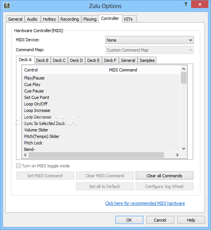The image size is (211, 230).
Task: Open the recommended MIDI hardware link
Action: point(145,203)
